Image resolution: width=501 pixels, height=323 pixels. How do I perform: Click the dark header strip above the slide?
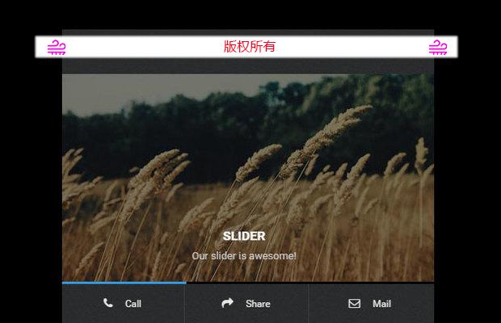(247, 66)
